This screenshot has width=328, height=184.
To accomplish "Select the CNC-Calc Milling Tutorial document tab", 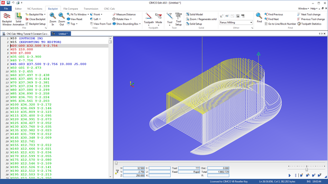I will click(x=26, y=34).
